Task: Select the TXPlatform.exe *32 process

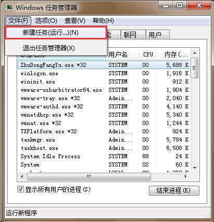Action: (x=104, y=131)
